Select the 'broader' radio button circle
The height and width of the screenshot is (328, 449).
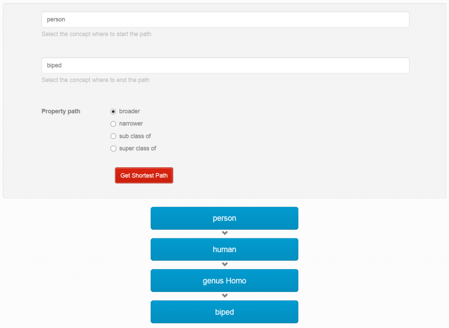[x=113, y=112]
